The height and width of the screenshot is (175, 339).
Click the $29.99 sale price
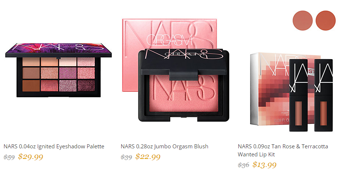pyautogui.click(x=30, y=157)
